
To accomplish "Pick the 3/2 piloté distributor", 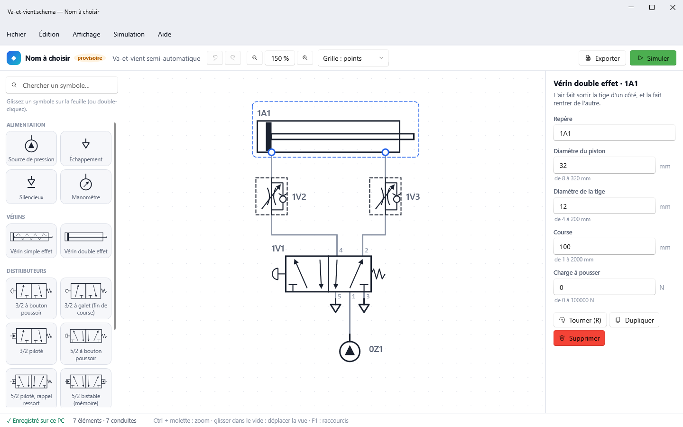I will [31, 343].
